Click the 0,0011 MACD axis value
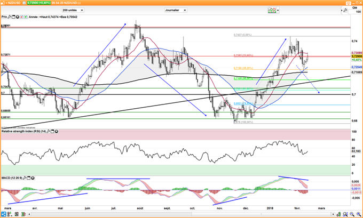Viewport: 363px width, 218px height. pyautogui.click(x=356, y=189)
